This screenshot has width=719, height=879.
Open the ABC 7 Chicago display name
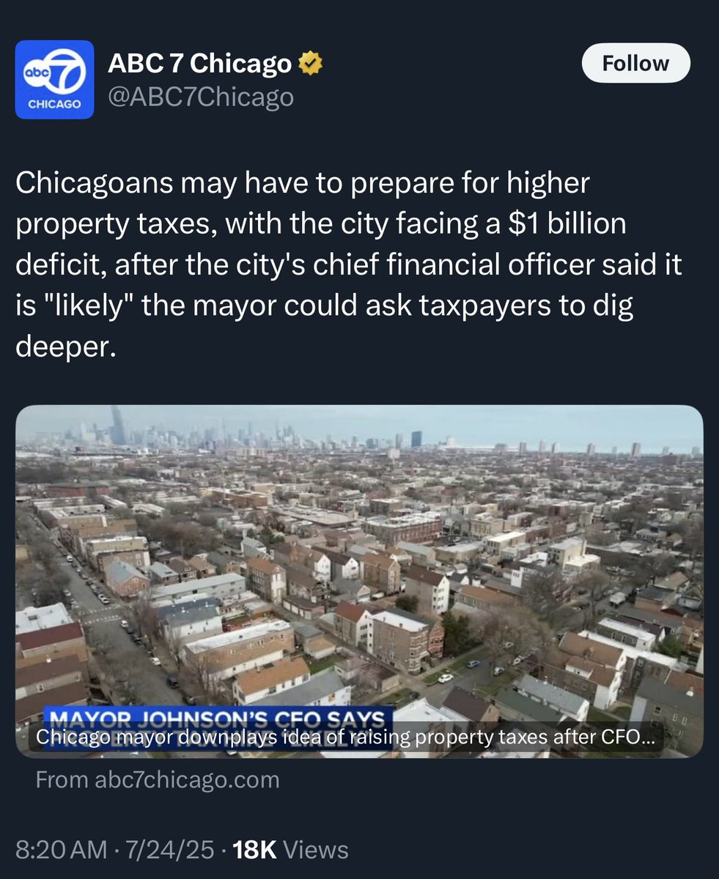[199, 64]
